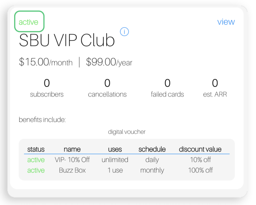256x205 pixels.
Task: Open the view link
Action: pyautogui.click(x=226, y=22)
